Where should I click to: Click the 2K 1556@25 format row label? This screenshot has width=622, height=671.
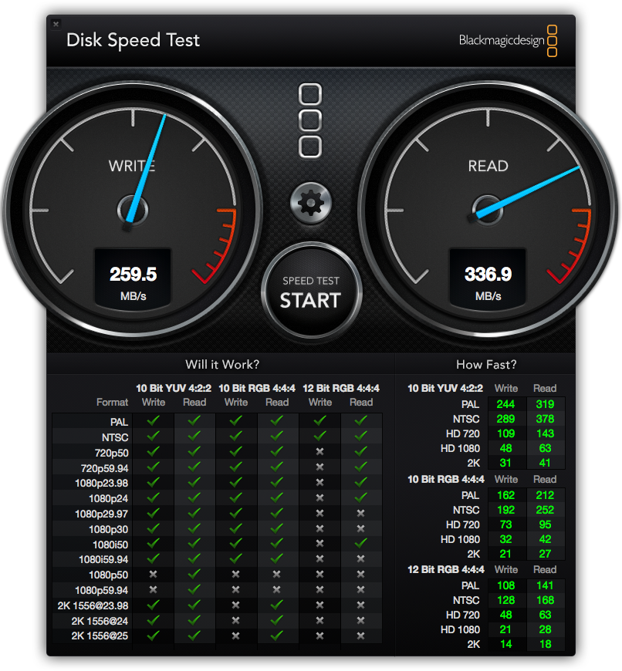[100, 636]
